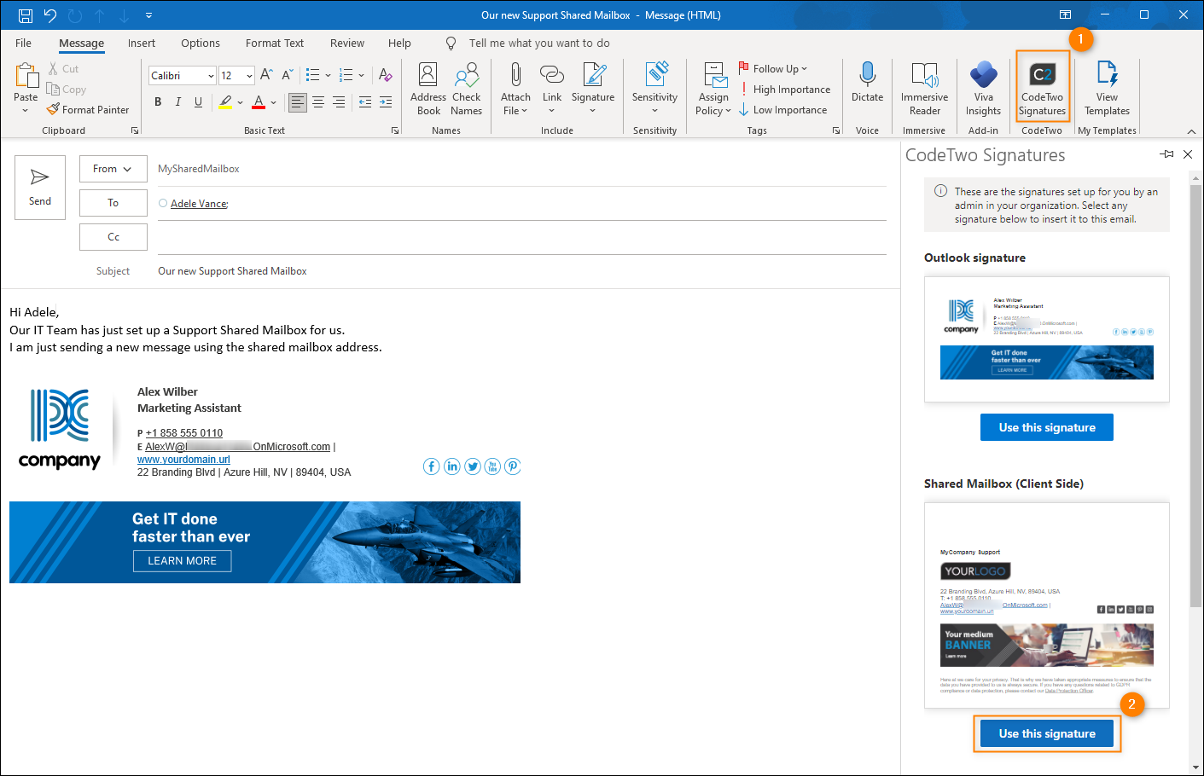Viewport: 1204px width, 776px height.
Task: Click Clear All Formatting icon
Action: point(386,75)
